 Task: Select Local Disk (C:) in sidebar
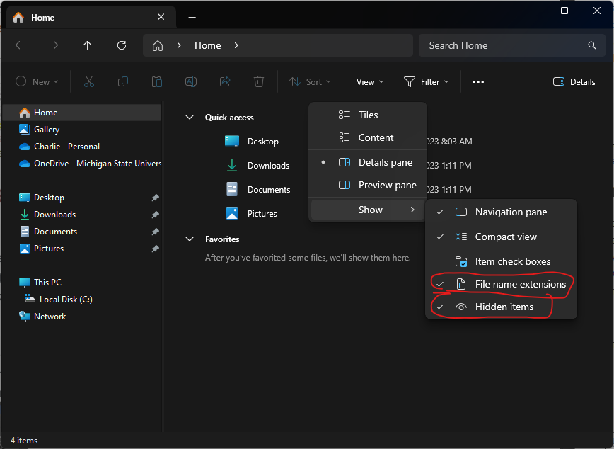65,300
